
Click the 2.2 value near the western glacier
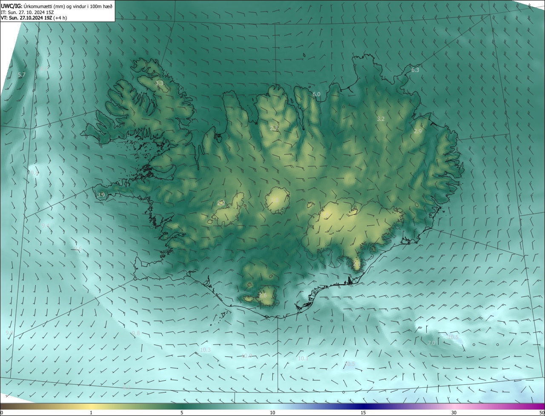[221, 203]
